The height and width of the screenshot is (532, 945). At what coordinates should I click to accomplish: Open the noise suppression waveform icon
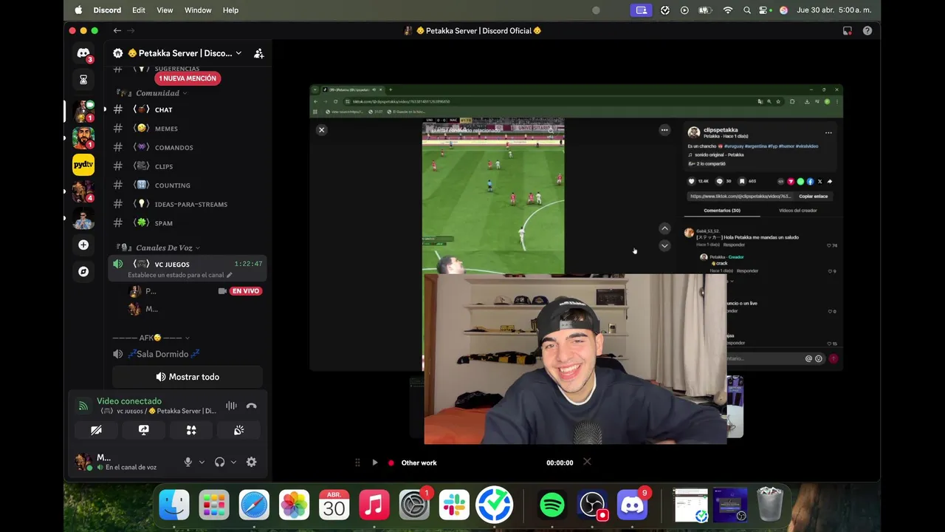point(231,406)
